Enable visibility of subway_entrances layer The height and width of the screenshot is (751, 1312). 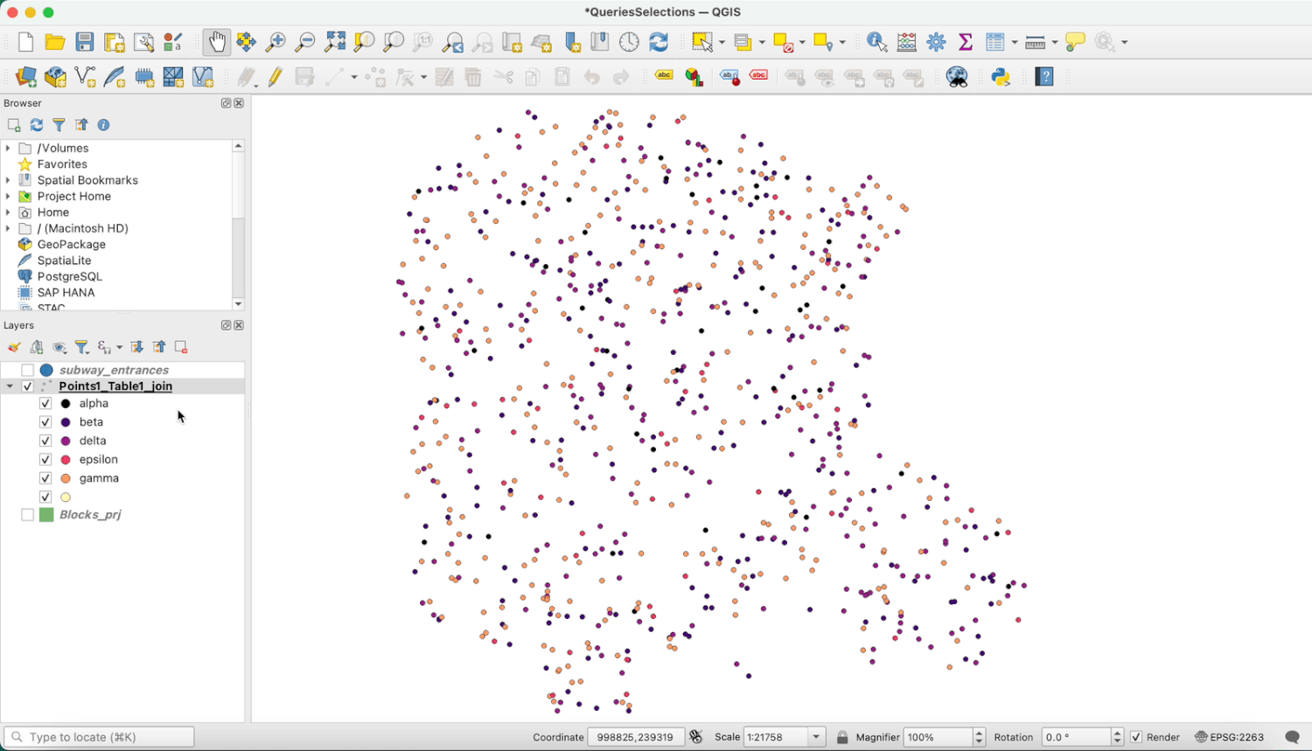pos(27,369)
